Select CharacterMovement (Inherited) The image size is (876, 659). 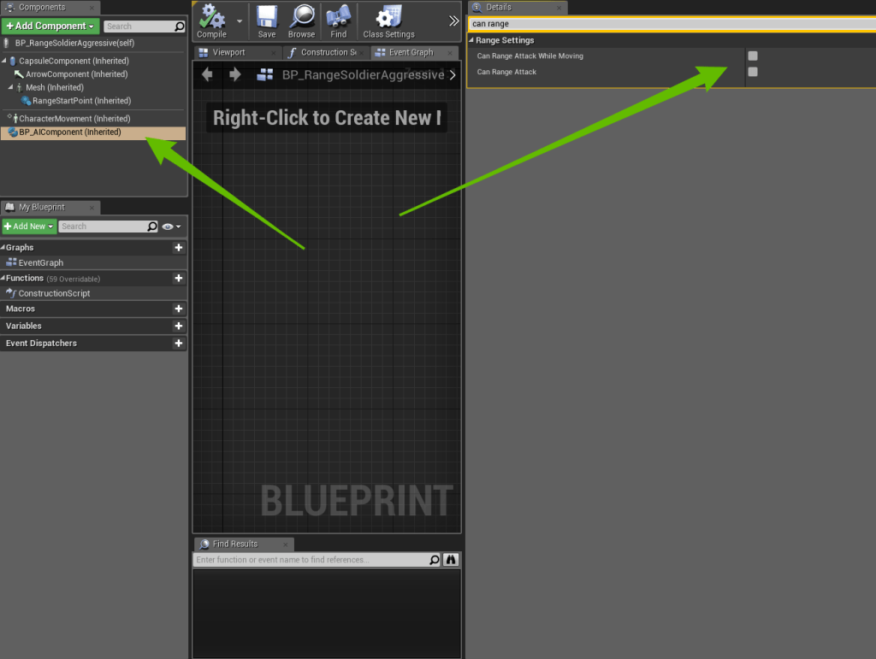[74, 119]
